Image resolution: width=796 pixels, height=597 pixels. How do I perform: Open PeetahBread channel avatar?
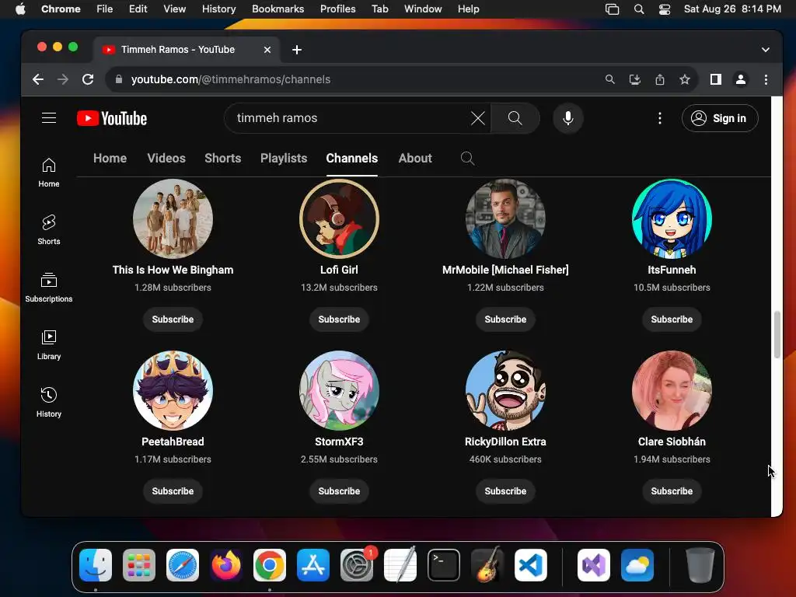(x=173, y=390)
